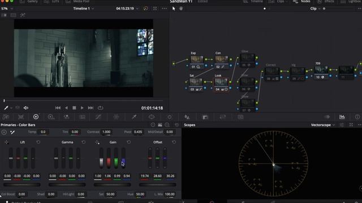This screenshot has height=203, width=362.
Task: Click the viewer scrubber playhead
Action: (4, 100)
